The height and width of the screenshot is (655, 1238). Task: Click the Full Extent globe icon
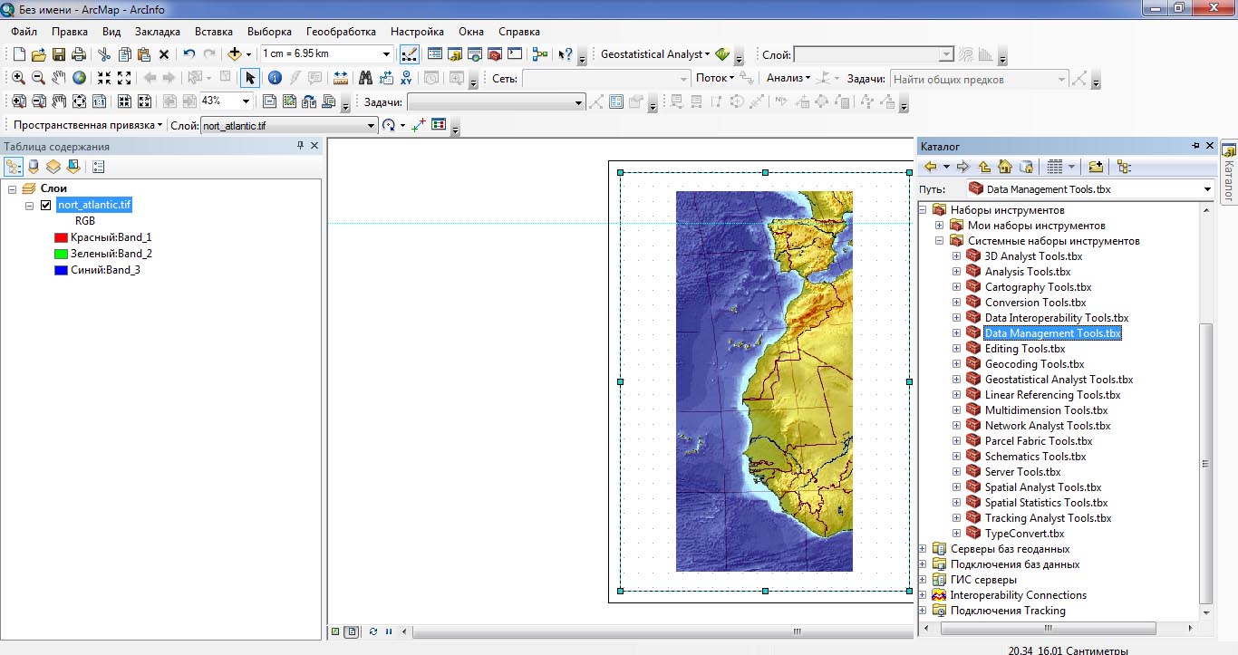coord(80,78)
